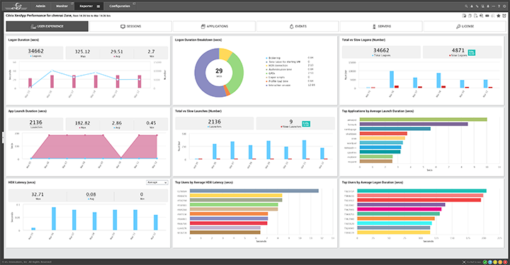Open the Monitor menu
The width and height of the screenshot is (510, 265).
click(x=62, y=6)
